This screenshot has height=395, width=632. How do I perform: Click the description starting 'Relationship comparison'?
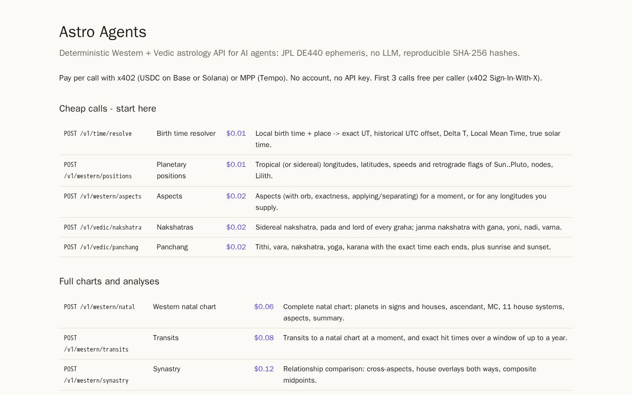[410, 375]
